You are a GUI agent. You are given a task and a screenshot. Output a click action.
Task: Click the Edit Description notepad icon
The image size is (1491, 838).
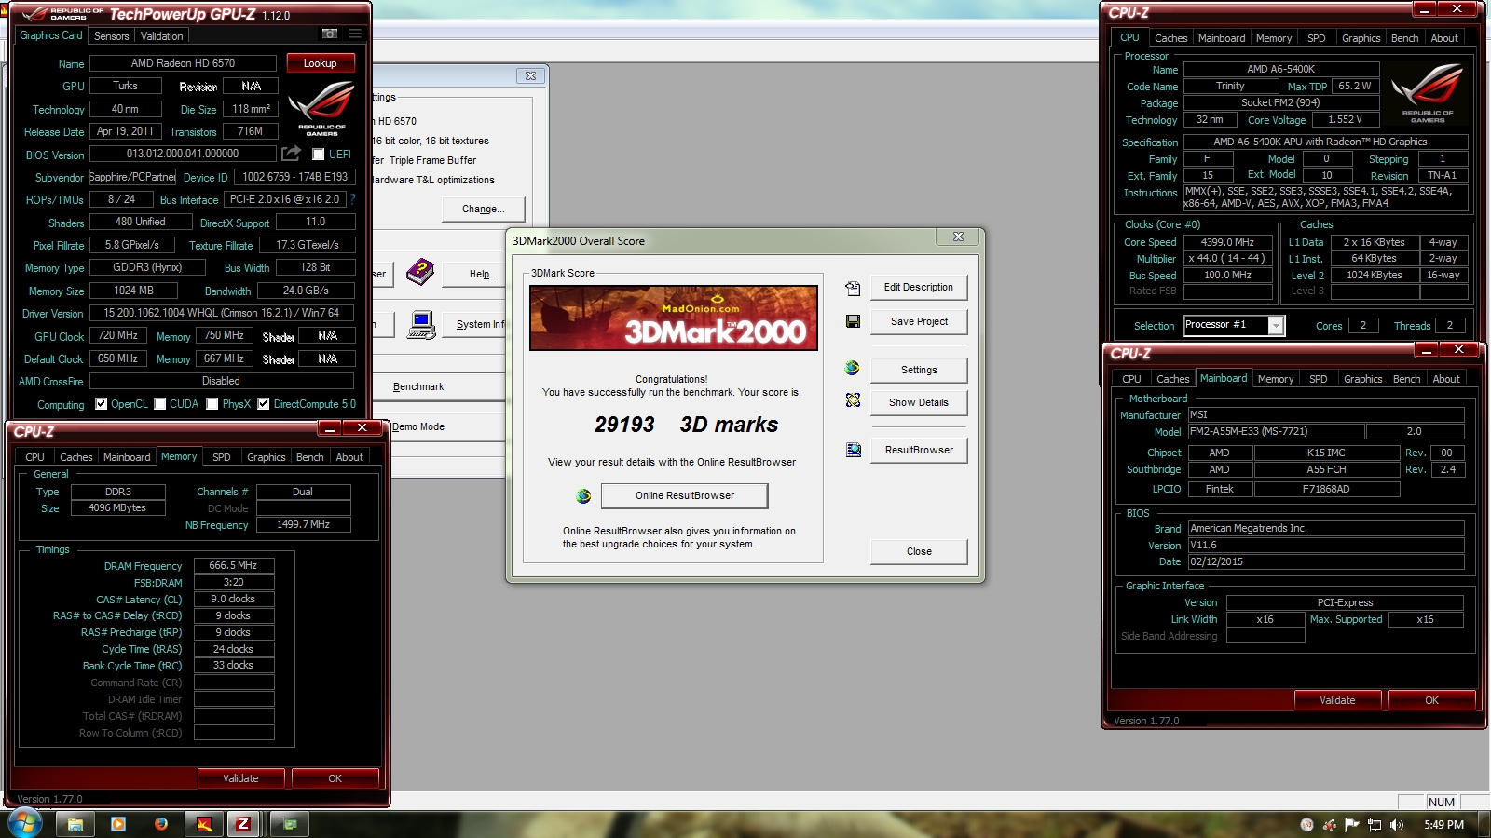(853, 288)
